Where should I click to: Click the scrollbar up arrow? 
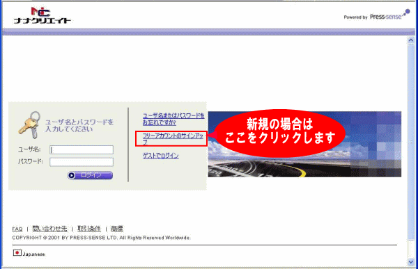pos(410,40)
